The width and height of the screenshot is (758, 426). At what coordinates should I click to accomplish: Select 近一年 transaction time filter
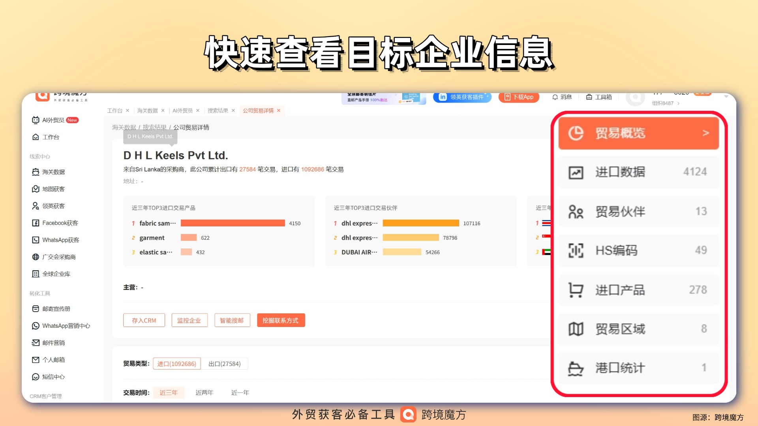pyautogui.click(x=240, y=392)
